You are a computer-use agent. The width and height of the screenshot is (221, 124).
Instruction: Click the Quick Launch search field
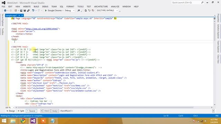click(x=186, y=3)
